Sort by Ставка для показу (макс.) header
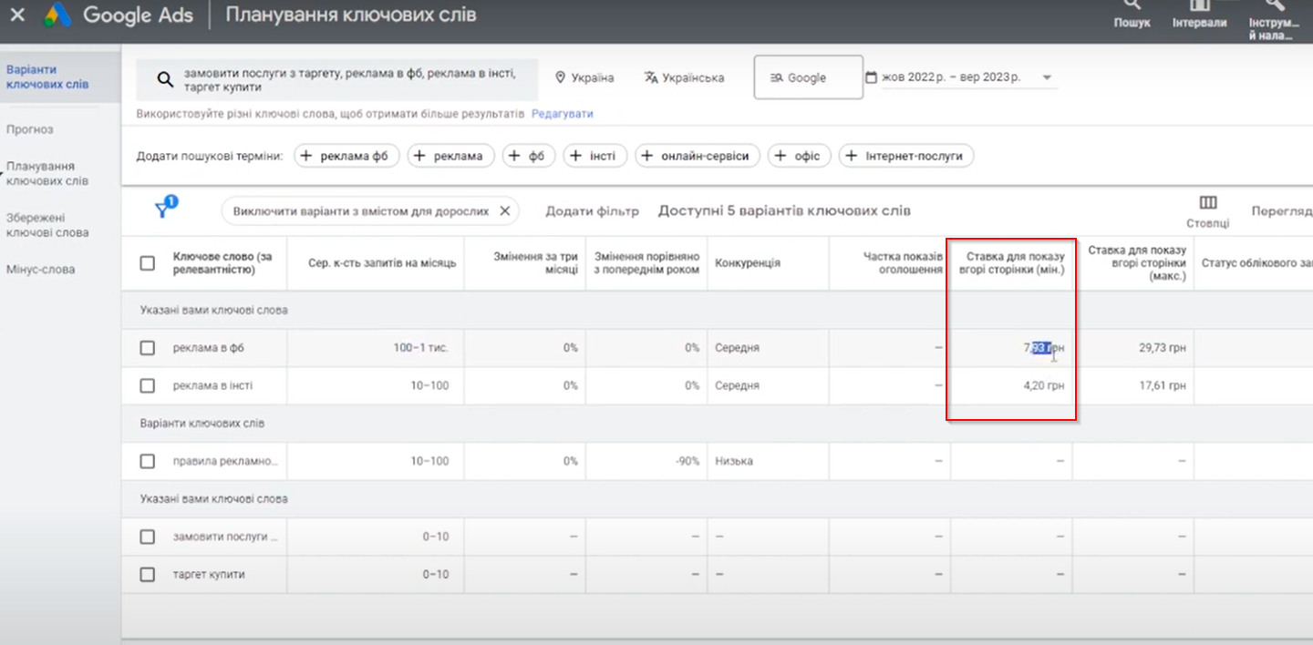 1137,263
